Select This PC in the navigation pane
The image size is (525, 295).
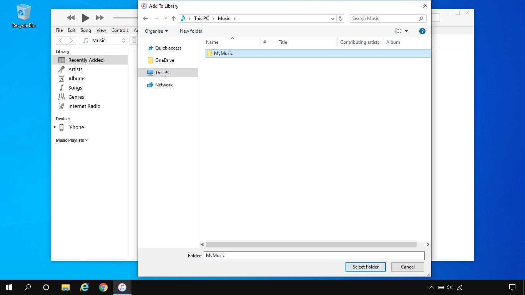pyautogui.click(x=162, y=72)
